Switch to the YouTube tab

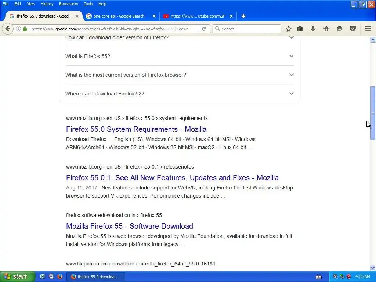(x=198, y=16)
